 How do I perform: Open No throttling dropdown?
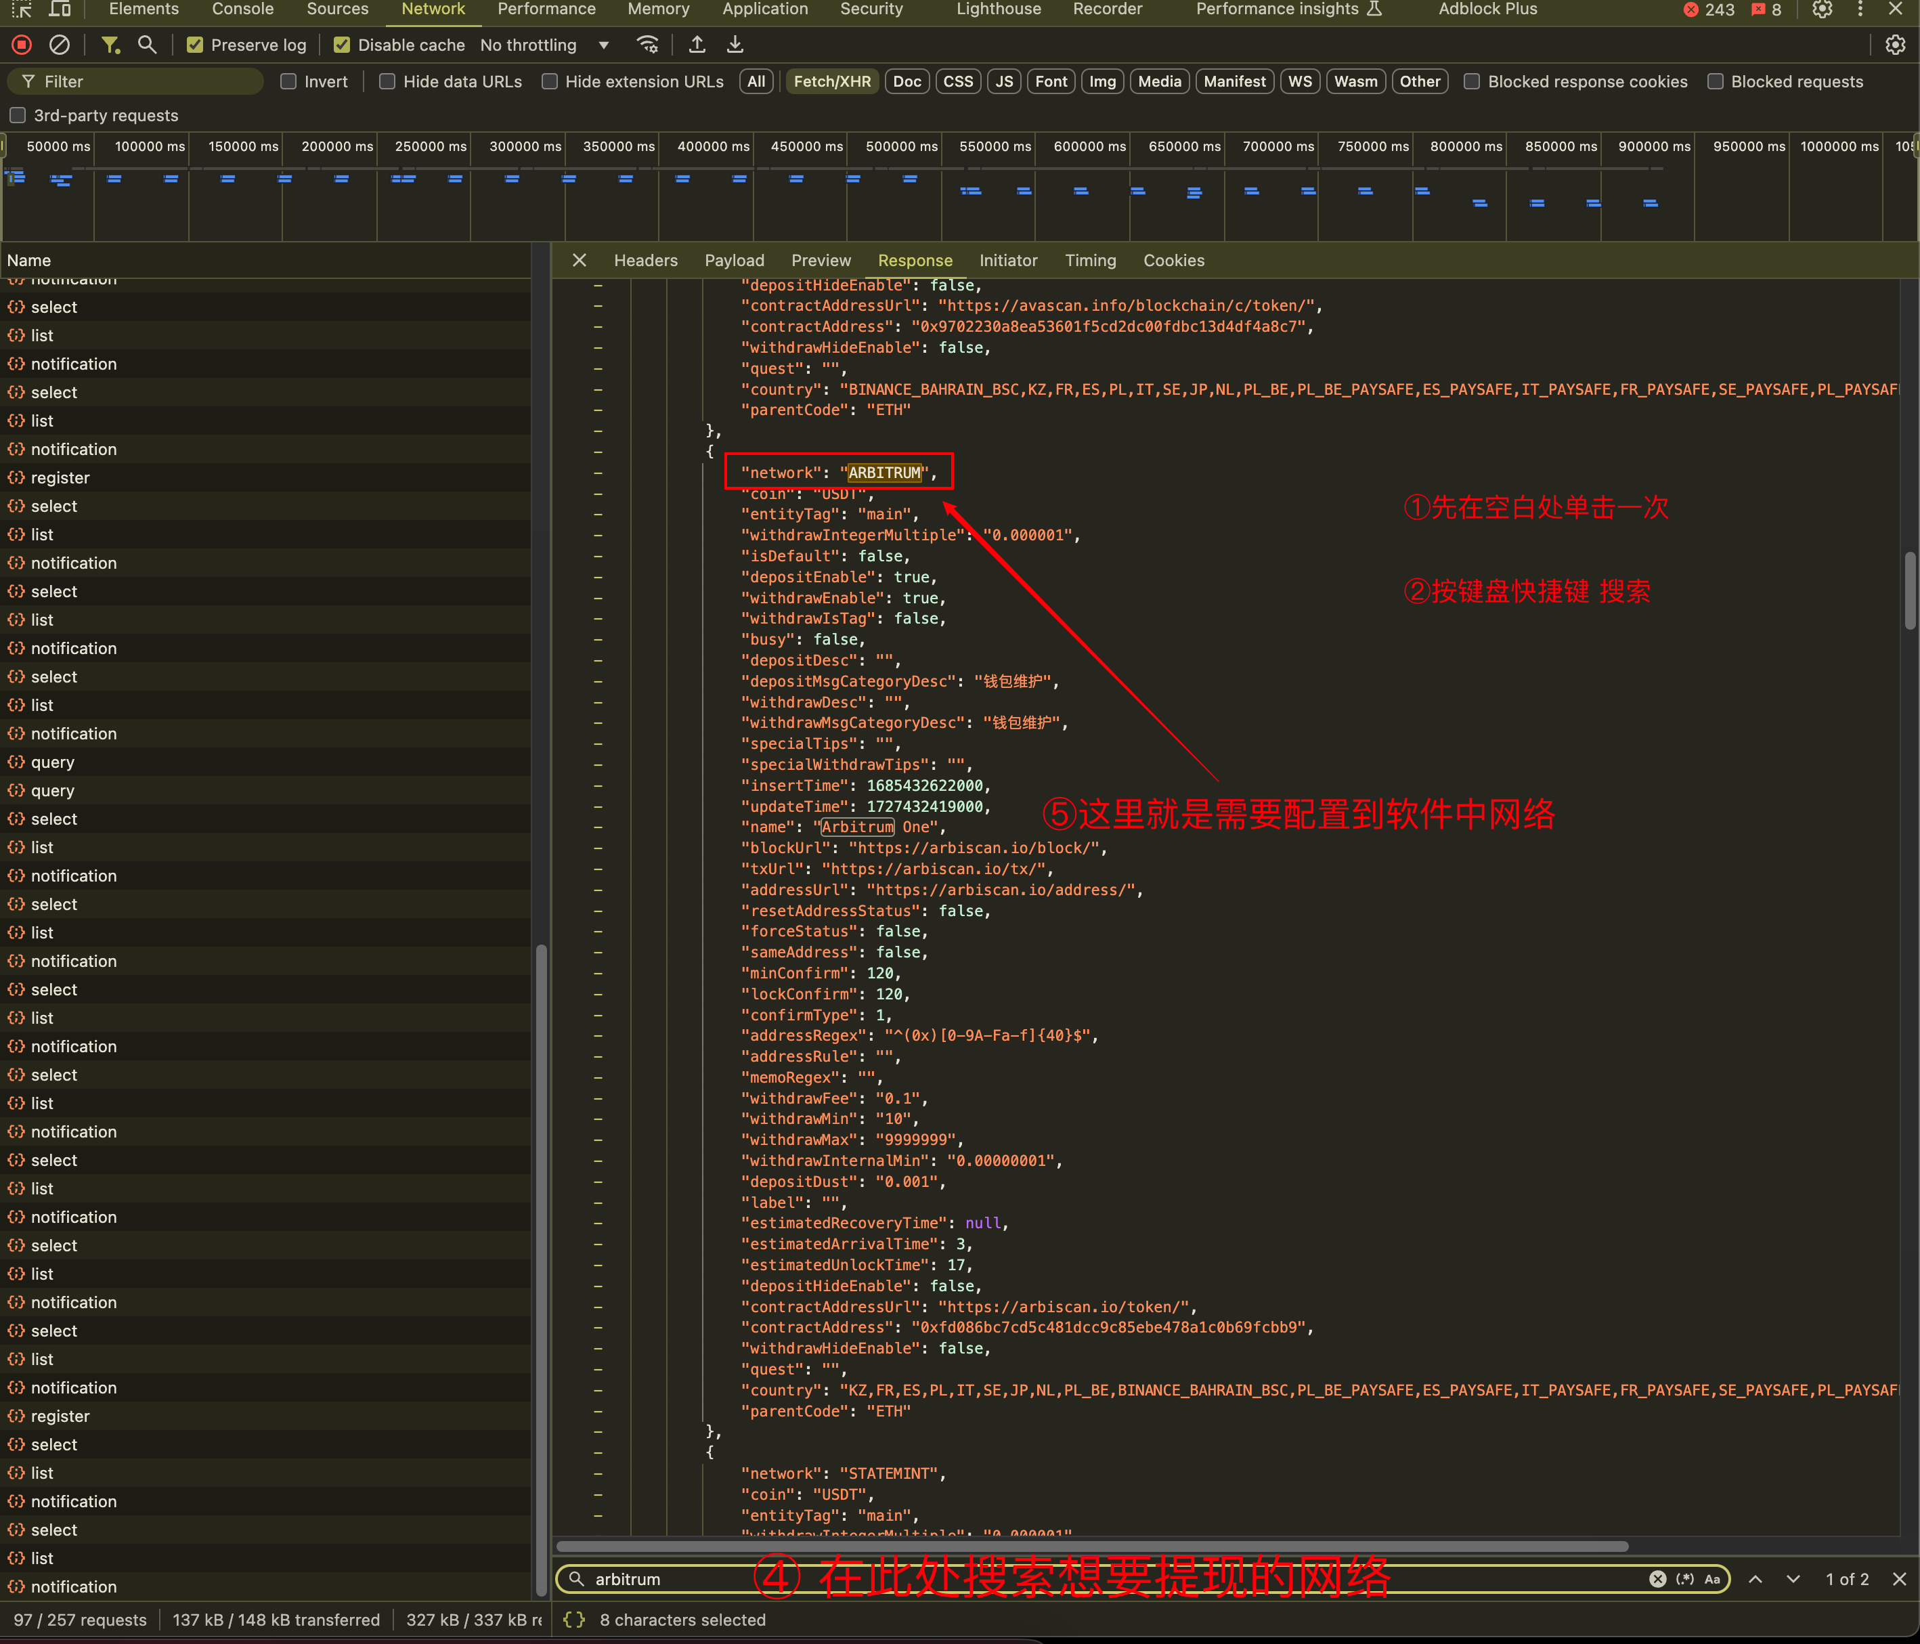point(545,45)
